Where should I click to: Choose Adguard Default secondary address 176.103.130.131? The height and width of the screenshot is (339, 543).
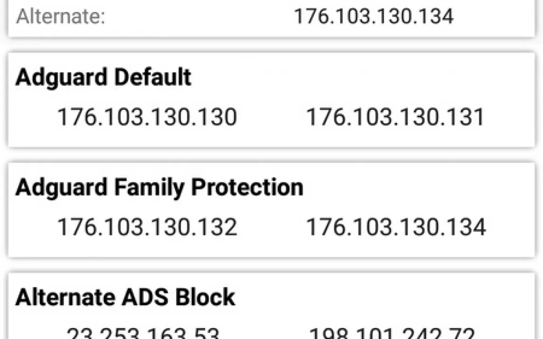(x=396, y=117)
